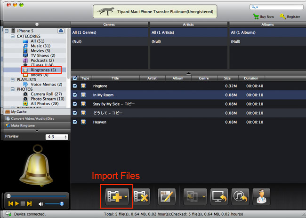This screenshot has height=218, width=306.
Task: Open All Photos (28) item
Action: pyautogui.click(x=41, y=104)
